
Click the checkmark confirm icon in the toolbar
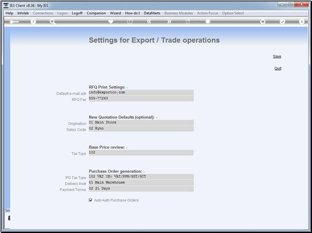282,22
